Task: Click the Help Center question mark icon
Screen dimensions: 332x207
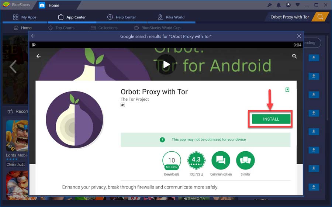Action: (110, 17)
